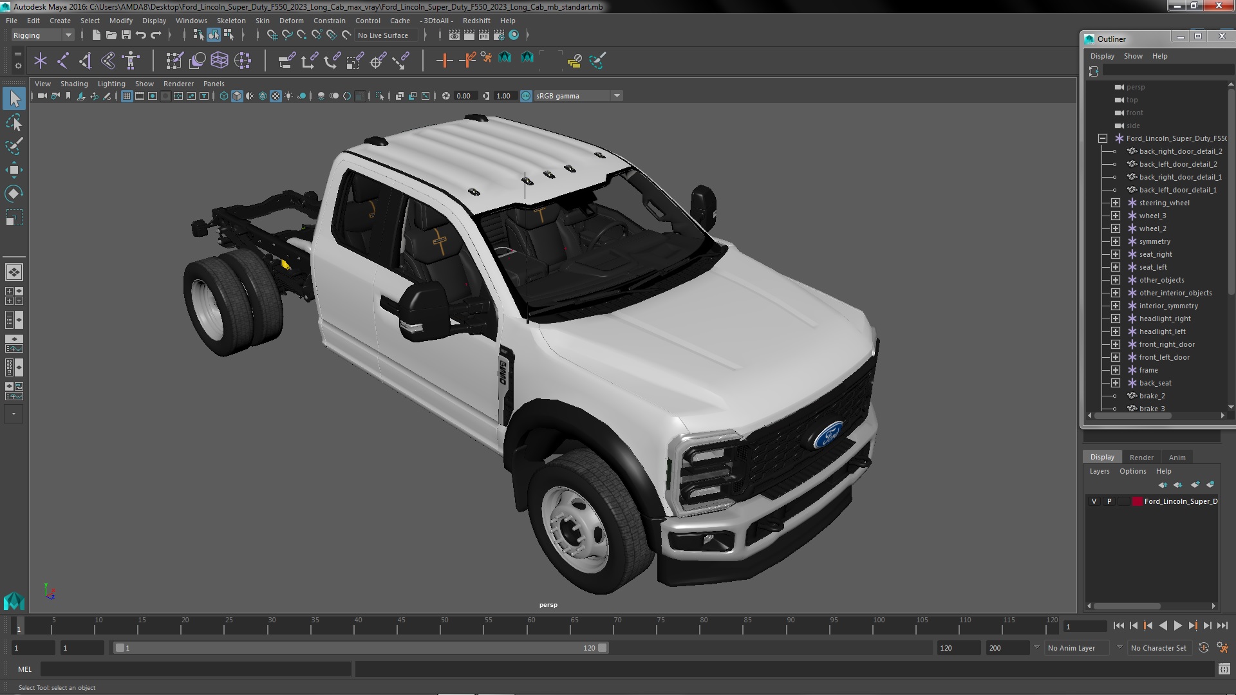Select the arrow Select tool in toolbox
This screenshot has width=1236, height=695.
14,98
